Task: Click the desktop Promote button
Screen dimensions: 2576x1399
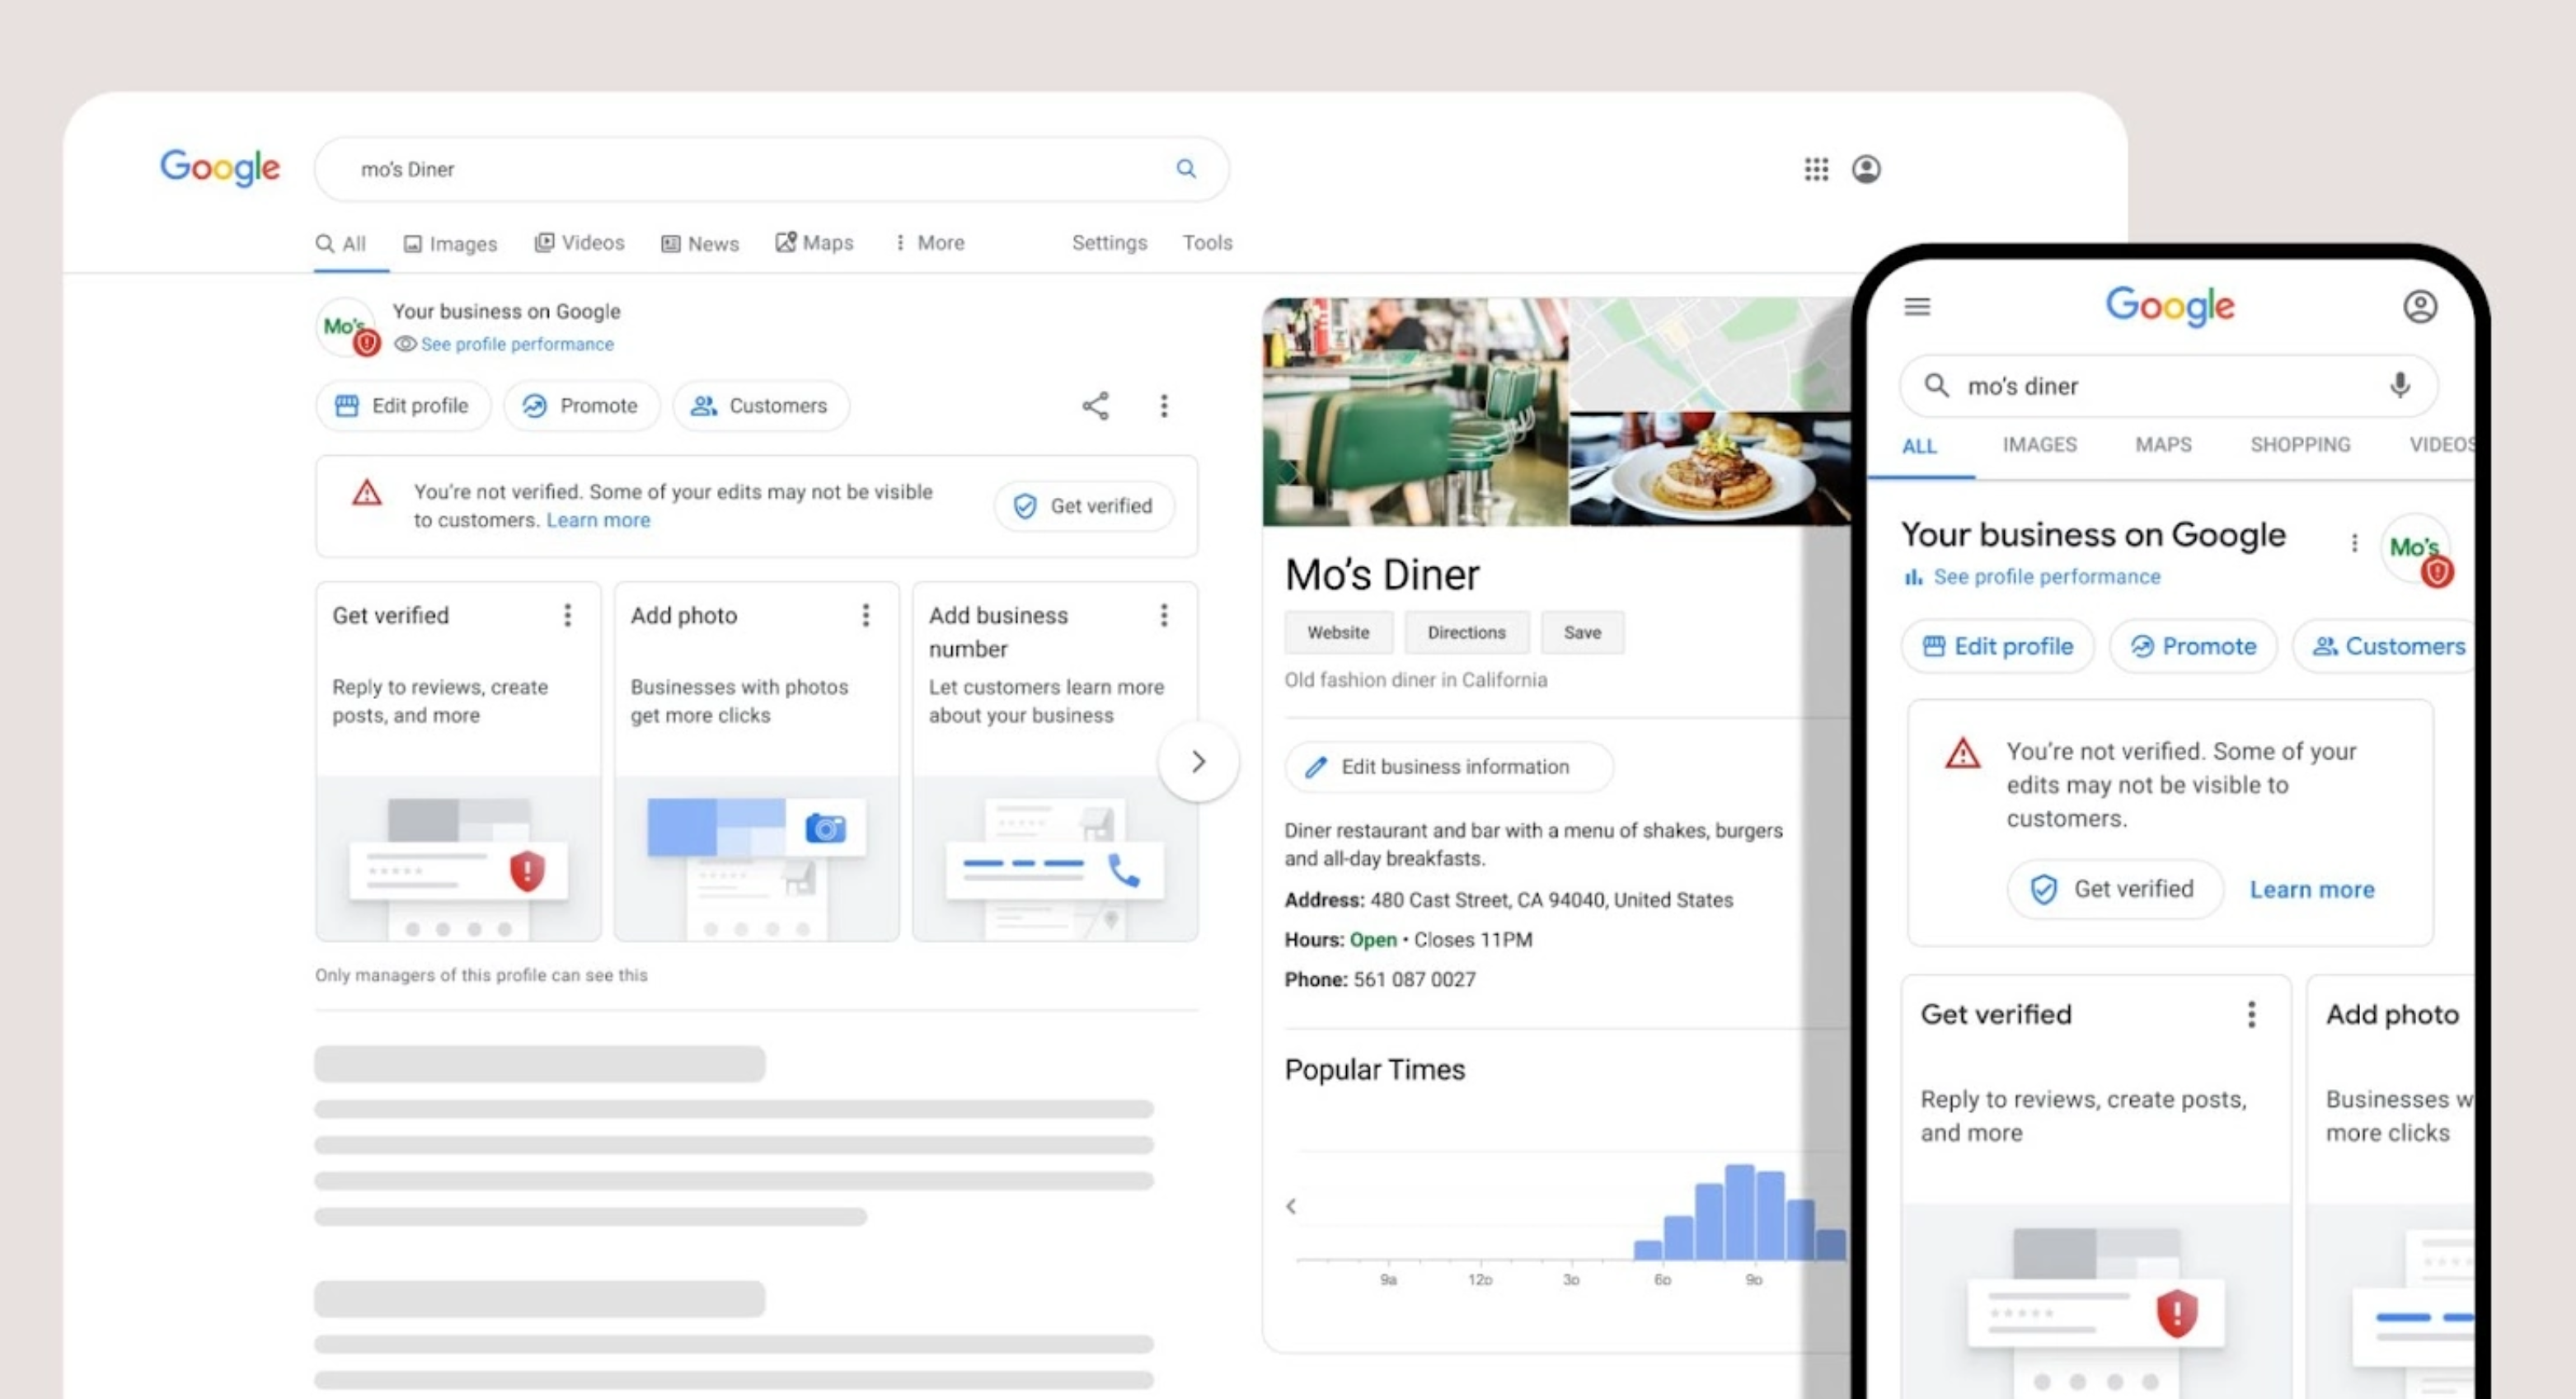Action: coord(581,405)
